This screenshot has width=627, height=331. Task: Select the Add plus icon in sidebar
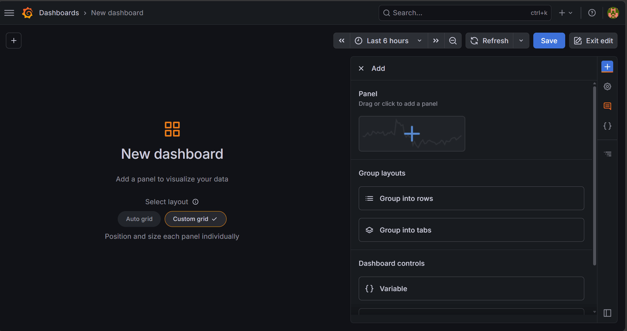pos(607,67)
